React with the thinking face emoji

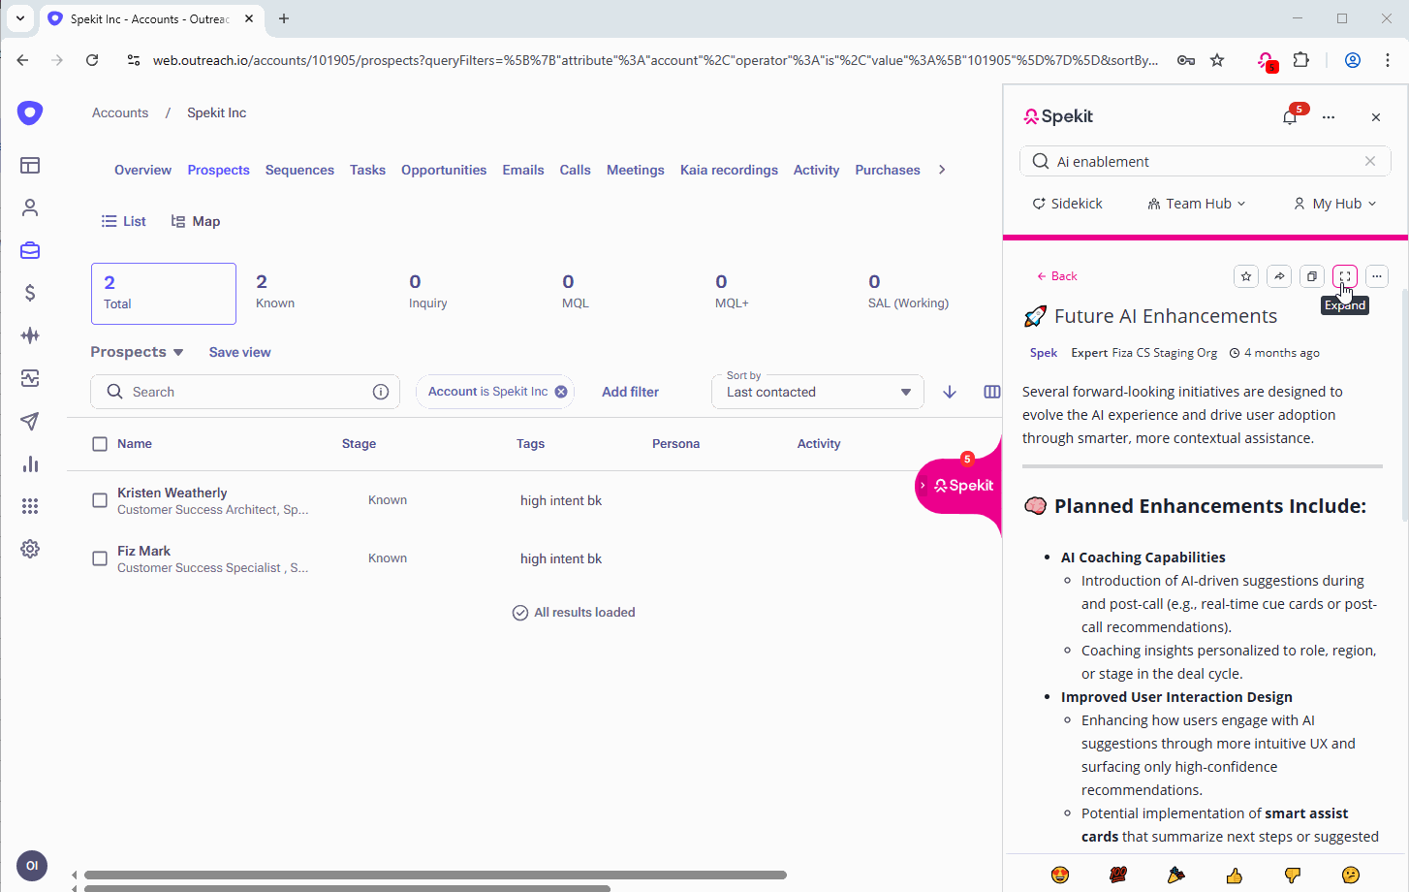click(1350, 876)
